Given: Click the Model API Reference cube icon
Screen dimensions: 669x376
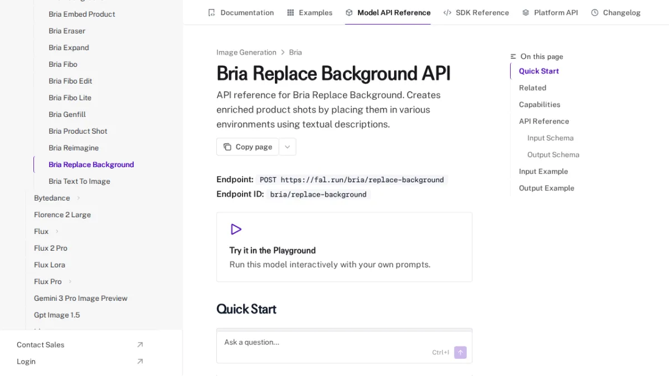Looking at the screenshot, I should coord(349,12).
